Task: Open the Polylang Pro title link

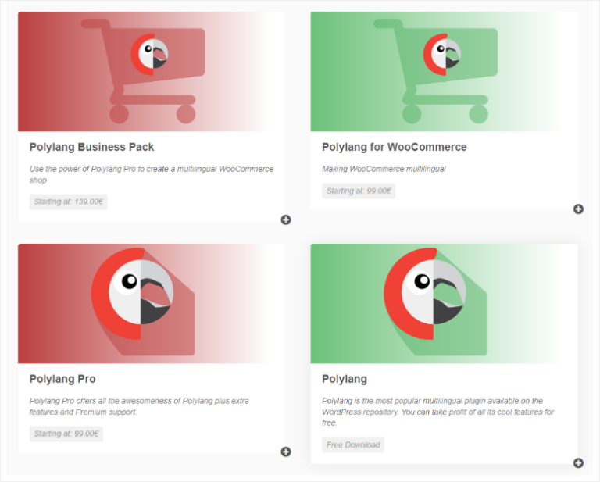Action: pos(62,379)
